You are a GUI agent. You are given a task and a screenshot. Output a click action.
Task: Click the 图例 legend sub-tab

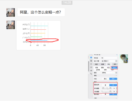point(102,68)
